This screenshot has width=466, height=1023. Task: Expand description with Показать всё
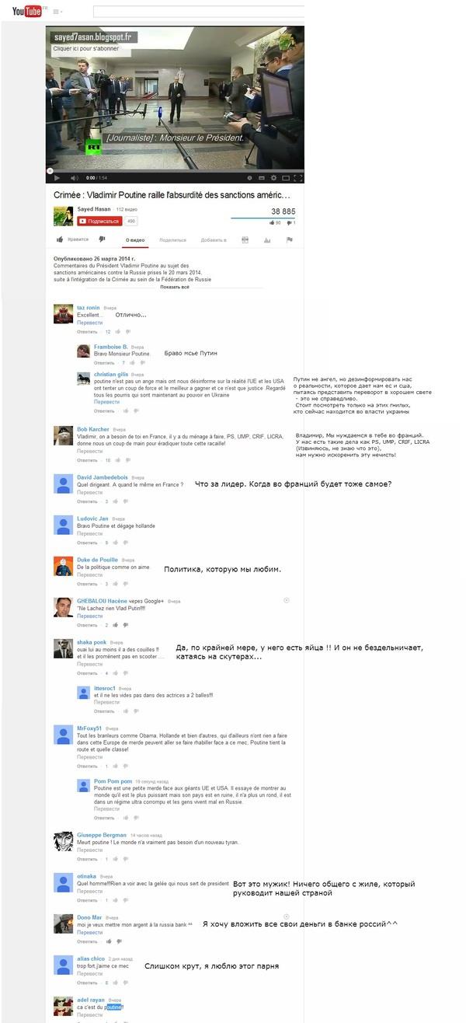174,287
